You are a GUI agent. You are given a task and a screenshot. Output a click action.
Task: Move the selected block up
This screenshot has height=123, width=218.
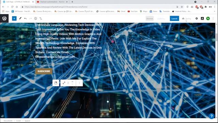(x=73, y=82)
